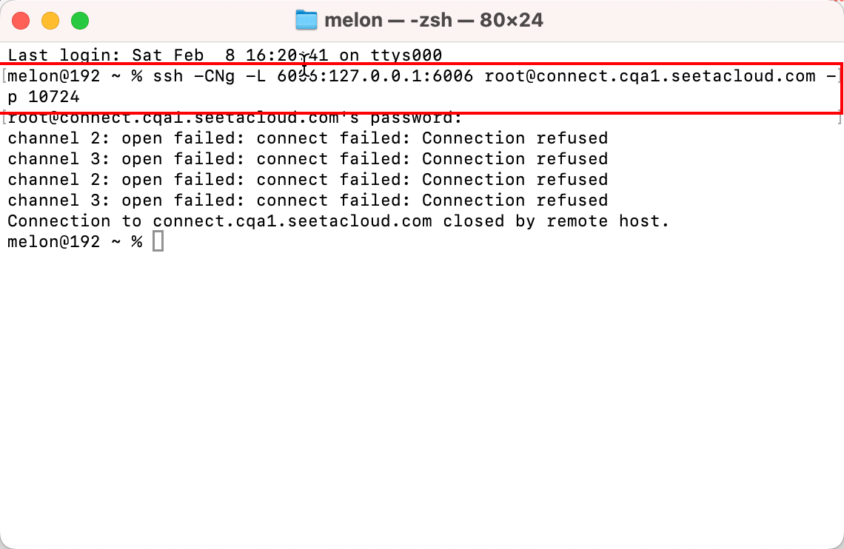The width and height of the screenshot is (844, 549).
Task: Click the last "channel 3" Connection refused line
Action: pos(308,200)
